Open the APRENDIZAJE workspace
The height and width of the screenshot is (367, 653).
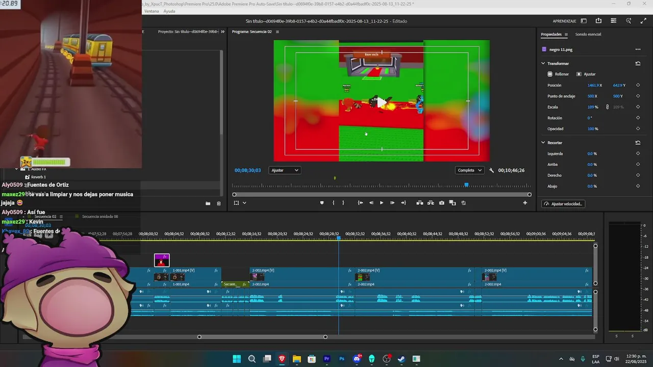[564, 21]
